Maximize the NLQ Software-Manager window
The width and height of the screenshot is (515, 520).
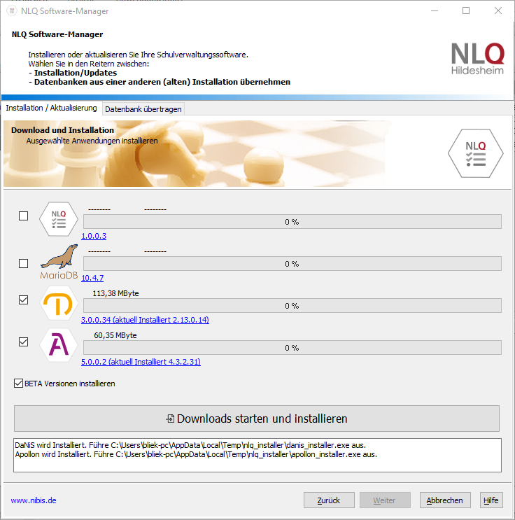(x=466, y=11)
